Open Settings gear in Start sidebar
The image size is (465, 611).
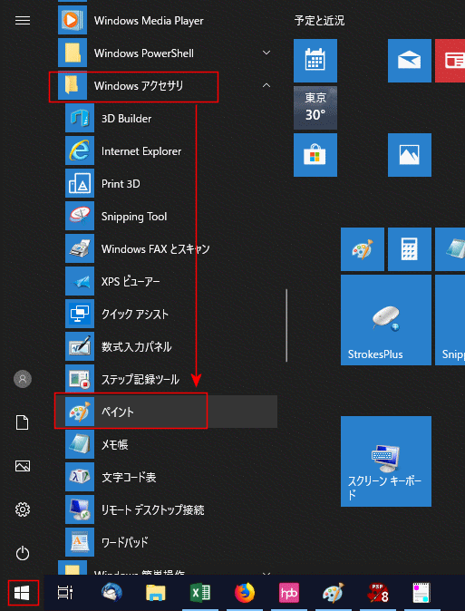(x=23, y=509)
